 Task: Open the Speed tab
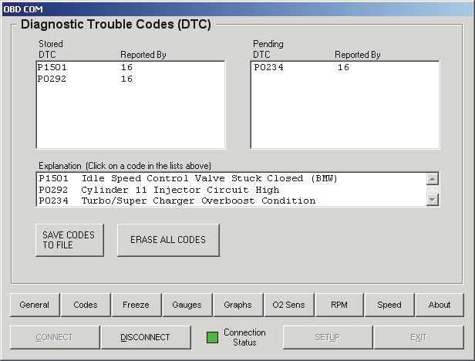pyautogui.click(x=389, y=305)
